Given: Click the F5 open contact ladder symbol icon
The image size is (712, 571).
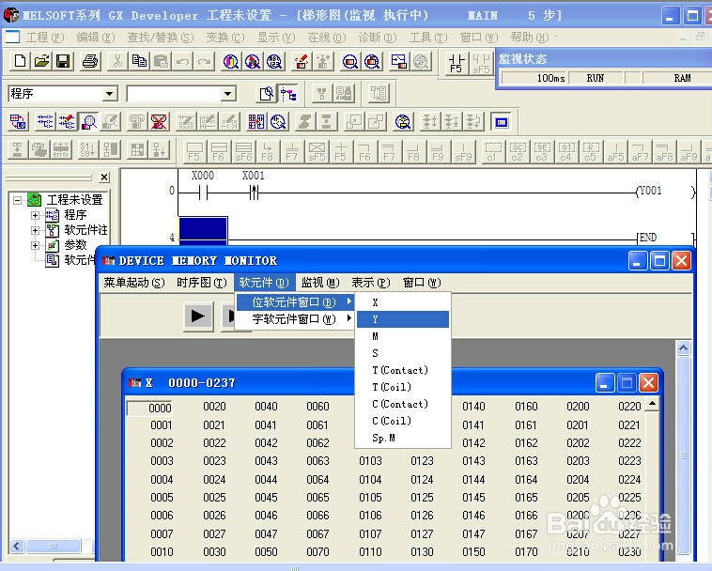Looking at the screenshot, I should (194, 151).
